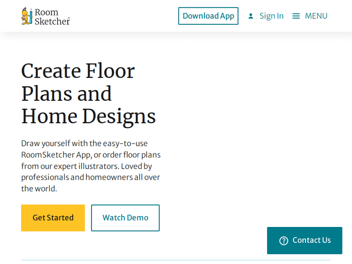
Task: Click the question mark help icon
Action: (x=283, y=241)
